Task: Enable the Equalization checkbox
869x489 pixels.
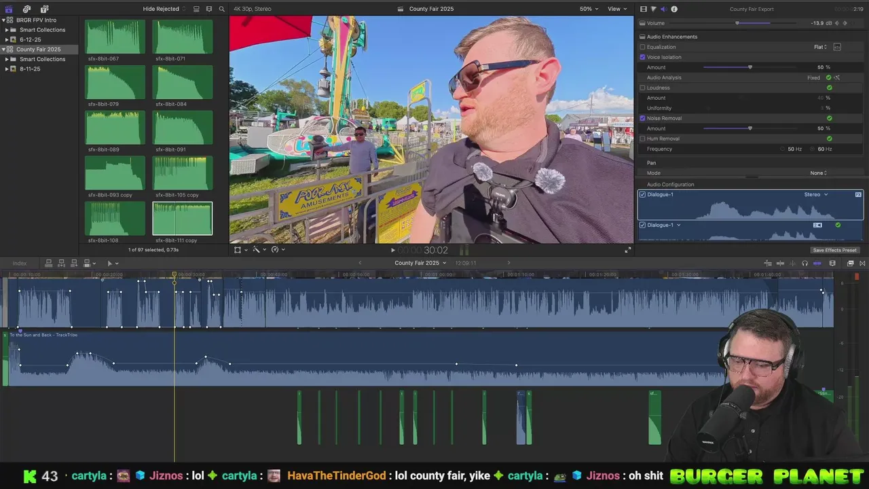Action: 642,47
